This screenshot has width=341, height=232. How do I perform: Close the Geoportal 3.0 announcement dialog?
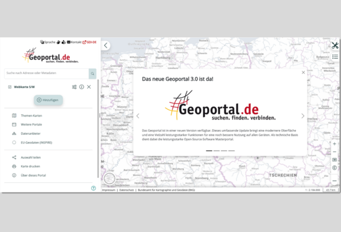(x=303, y=72)
